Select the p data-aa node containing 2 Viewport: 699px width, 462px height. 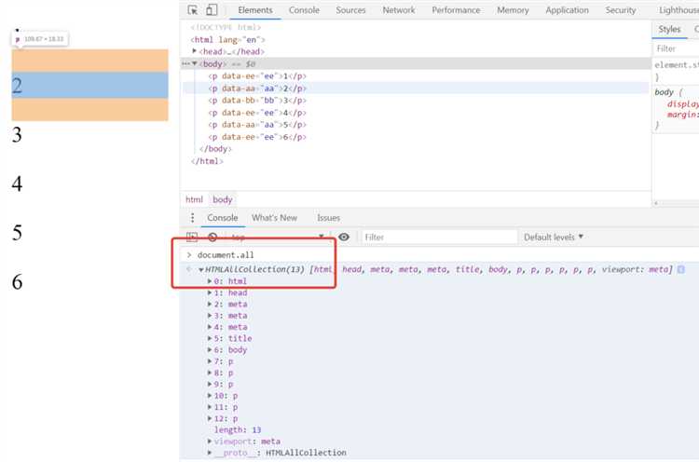click(x=257, y=88)
